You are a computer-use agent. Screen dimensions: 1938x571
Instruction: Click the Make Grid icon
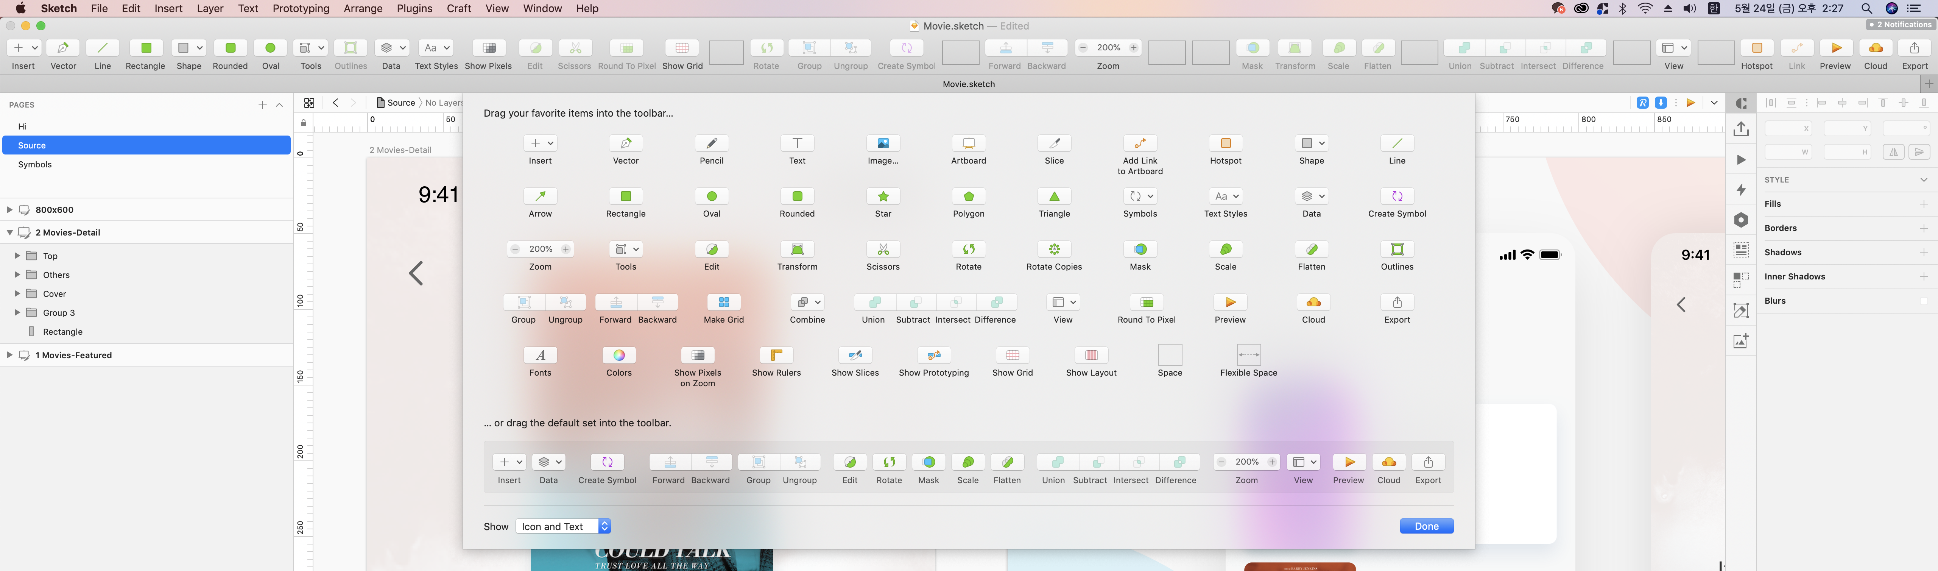(723, 303)
